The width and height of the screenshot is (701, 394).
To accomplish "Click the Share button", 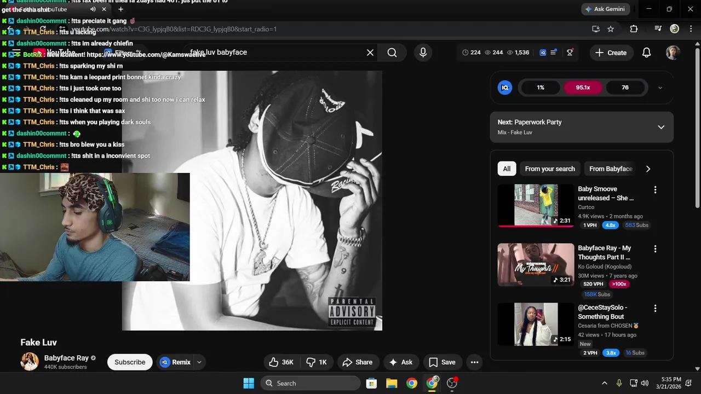I will coord(357,362).
